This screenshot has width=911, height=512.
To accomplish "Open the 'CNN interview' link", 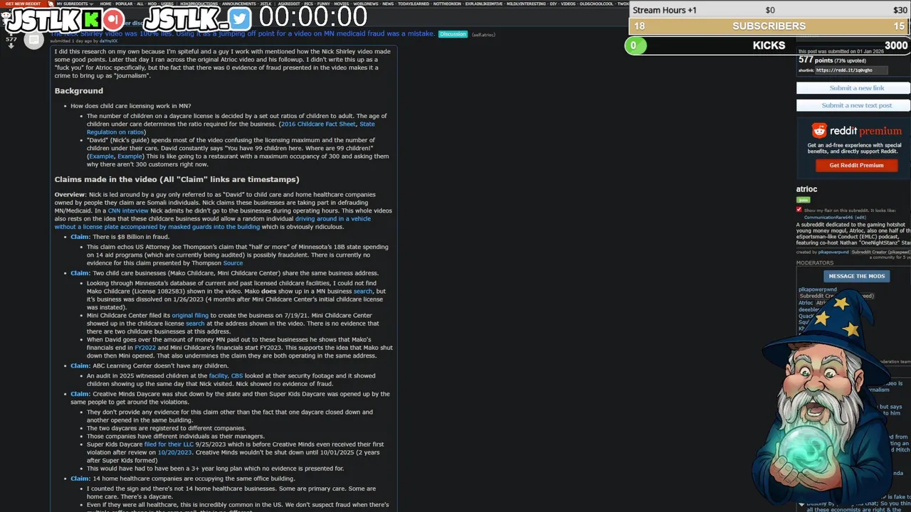I will click(x=128, y=210).
